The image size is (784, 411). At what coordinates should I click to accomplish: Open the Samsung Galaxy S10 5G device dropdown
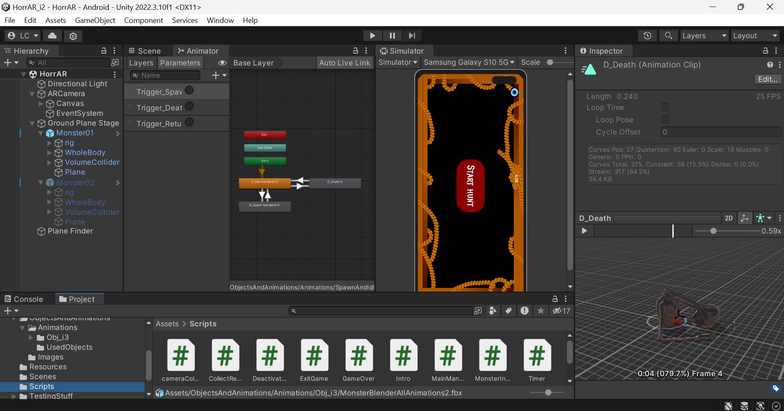click(468, 62)
